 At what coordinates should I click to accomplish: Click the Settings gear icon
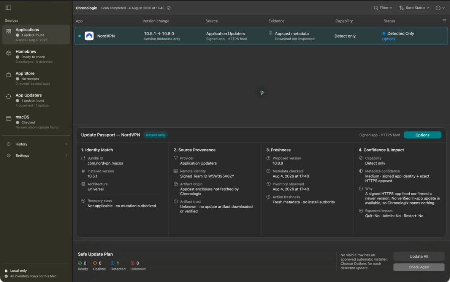pos(9,155)
